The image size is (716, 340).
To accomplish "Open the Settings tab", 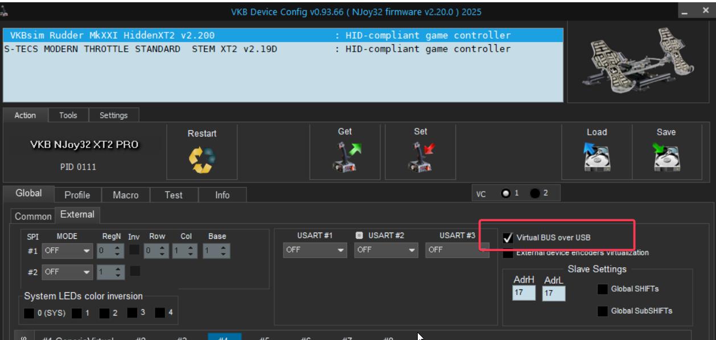I will pyautogui.click(x=114, y=115).
